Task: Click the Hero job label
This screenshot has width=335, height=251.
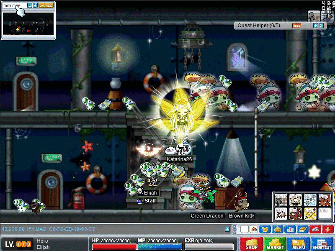Action: click(x=42, y=241)
